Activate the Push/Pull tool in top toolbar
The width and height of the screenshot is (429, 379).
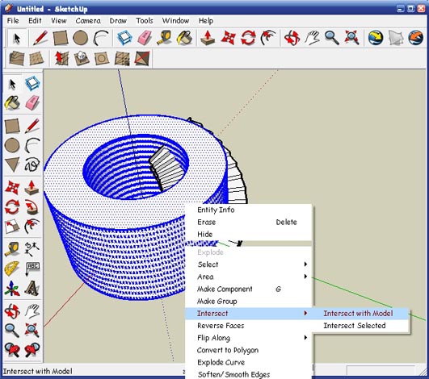[x=208, y=38]
